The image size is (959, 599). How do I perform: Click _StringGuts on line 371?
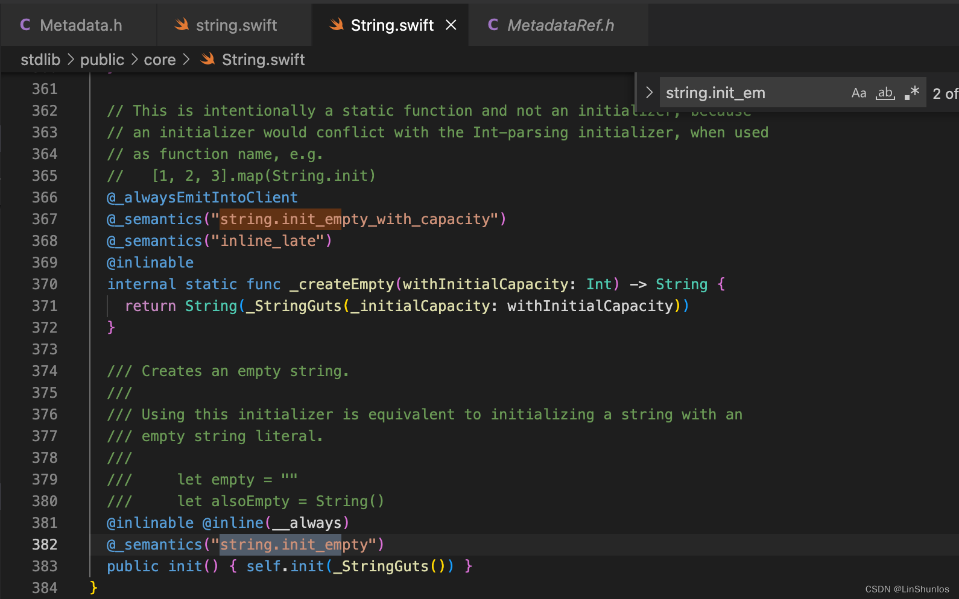pos(294,306)
